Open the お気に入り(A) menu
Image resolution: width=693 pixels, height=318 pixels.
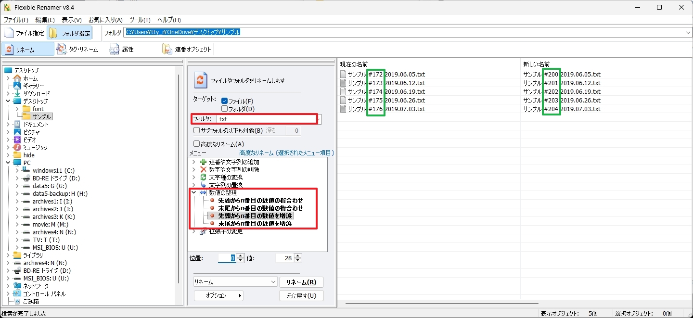coord(105,20)
